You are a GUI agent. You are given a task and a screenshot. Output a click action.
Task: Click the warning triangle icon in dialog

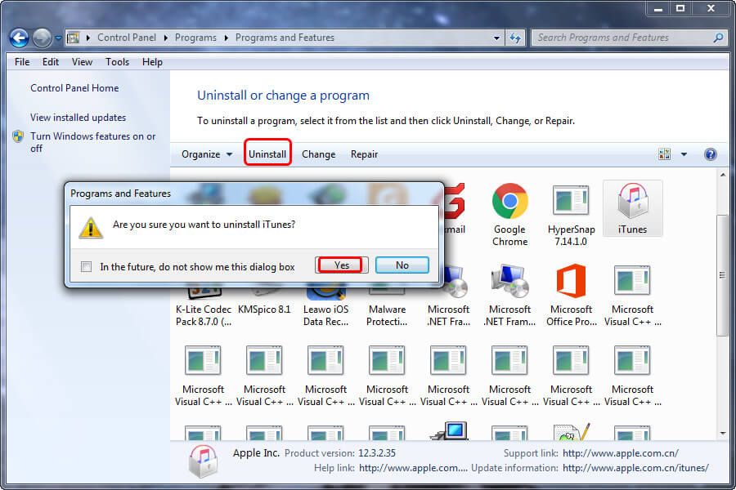(x=91, y=227)
